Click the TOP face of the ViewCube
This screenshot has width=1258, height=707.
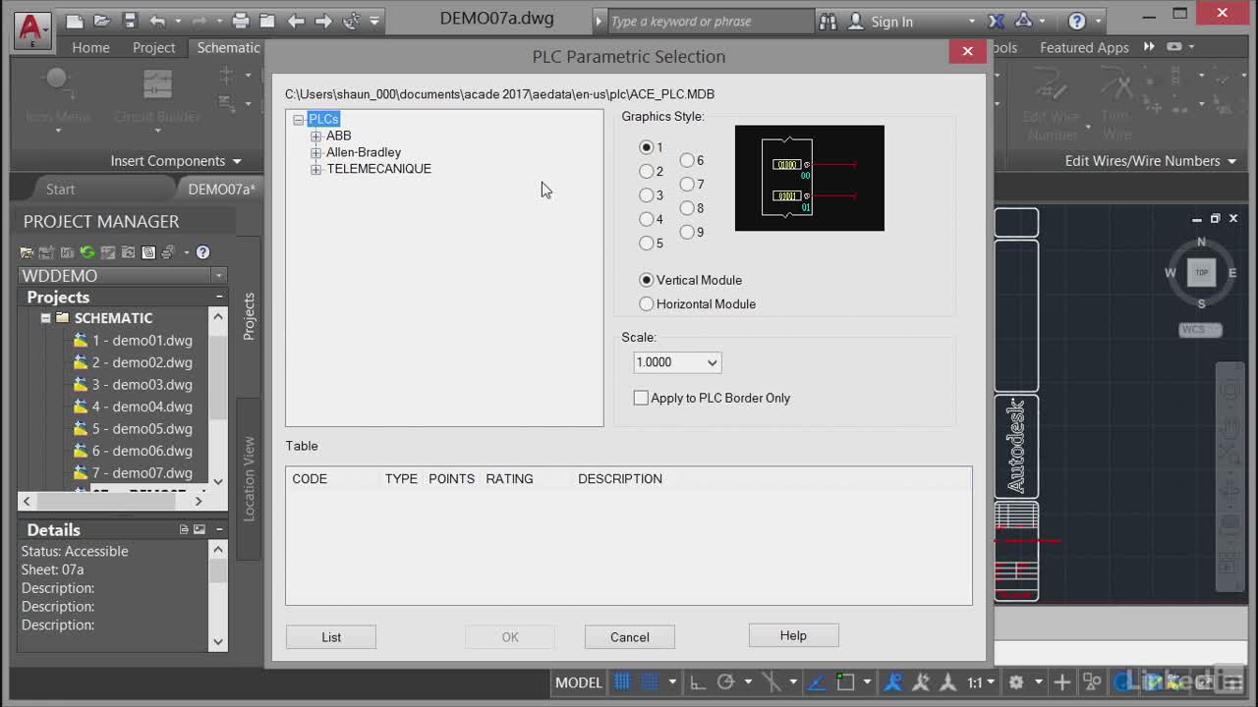(x=1201, y=272)
